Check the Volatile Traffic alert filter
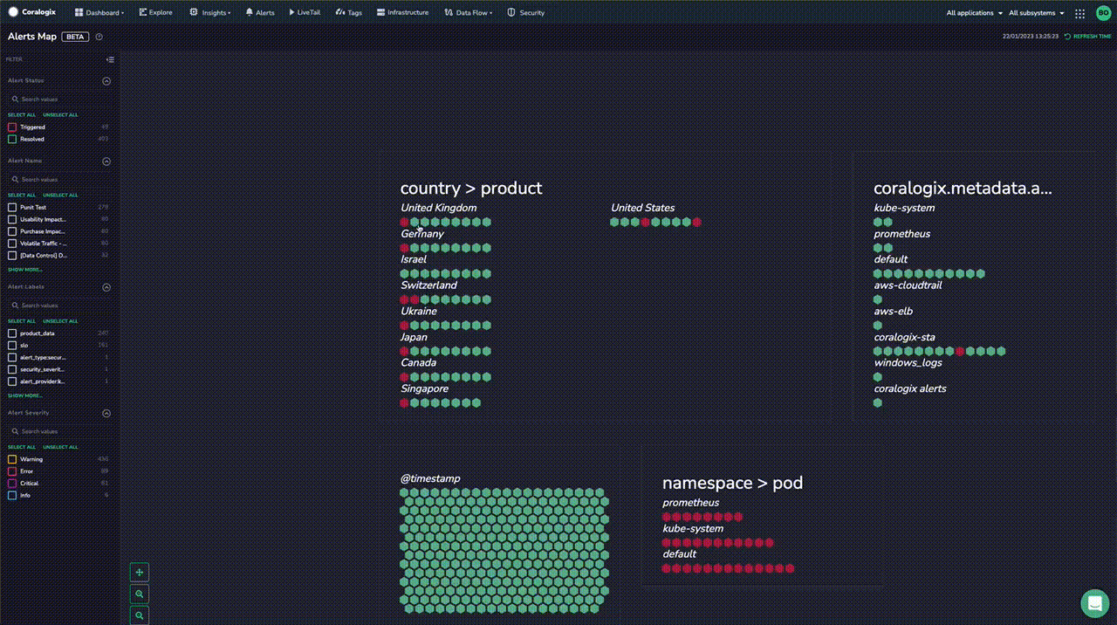Image resolution: width=1117 pixels, height=625 pixels. (x=12, y=244)
